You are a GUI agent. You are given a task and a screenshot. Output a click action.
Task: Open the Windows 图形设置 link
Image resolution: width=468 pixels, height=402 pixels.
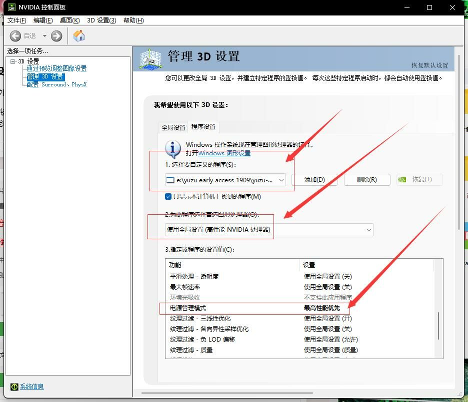224,153
